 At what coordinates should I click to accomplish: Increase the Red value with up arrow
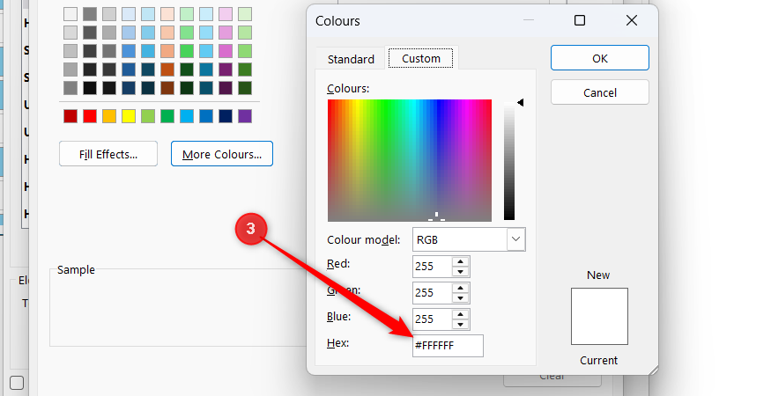pos(460,261)
